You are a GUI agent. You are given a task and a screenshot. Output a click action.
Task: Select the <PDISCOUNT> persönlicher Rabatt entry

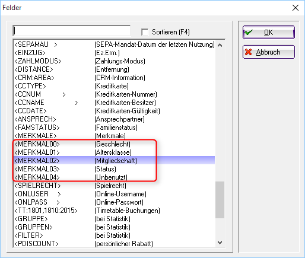115,244
